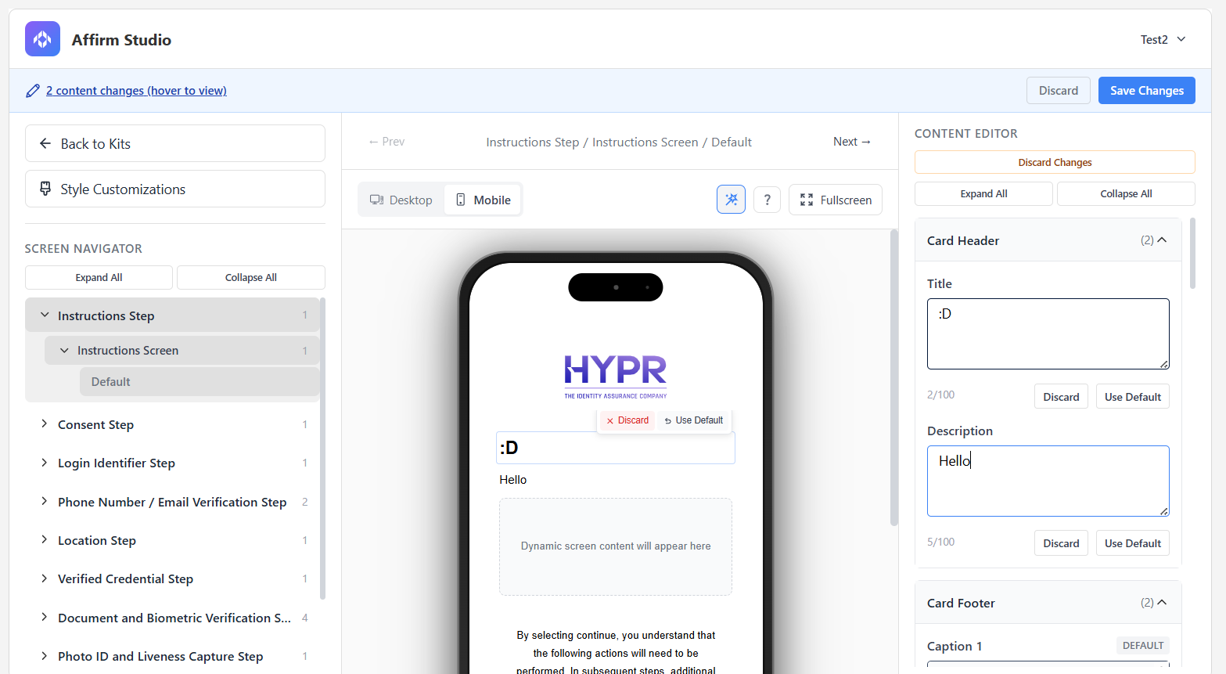The height and width of the screenshot is (674, 1226).
Task: Click Use Default in the preview popup
Action: 693,420
